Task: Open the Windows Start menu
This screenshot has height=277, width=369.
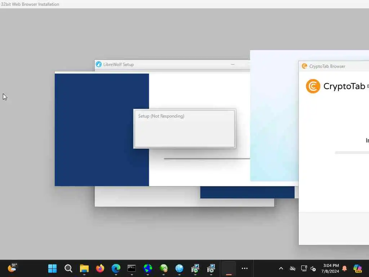Action: pos(52,268)
